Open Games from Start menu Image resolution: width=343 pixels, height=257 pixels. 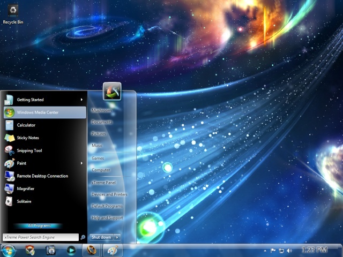98,158
